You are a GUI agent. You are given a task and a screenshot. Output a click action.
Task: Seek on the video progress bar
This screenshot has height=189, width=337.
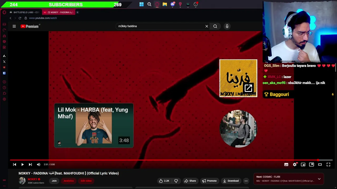pos(171,160)
